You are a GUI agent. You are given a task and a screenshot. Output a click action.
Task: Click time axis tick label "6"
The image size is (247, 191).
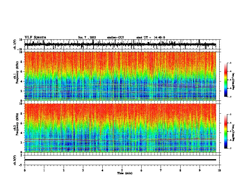click(142, 170)
